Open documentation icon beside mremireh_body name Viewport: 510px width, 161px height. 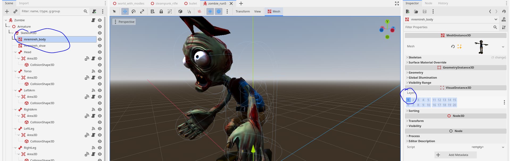[x=504, y=19]
